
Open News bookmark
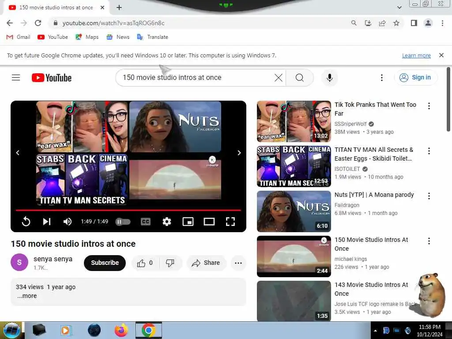118,37
